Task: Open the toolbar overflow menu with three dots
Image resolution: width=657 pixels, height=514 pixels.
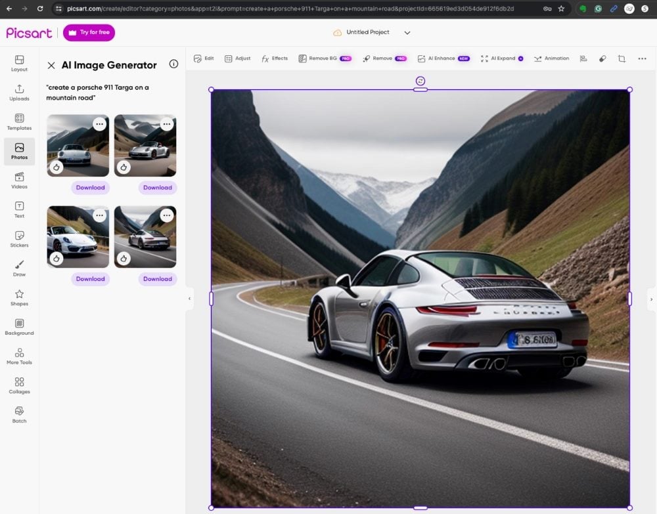Action: (x=643, y=58)
